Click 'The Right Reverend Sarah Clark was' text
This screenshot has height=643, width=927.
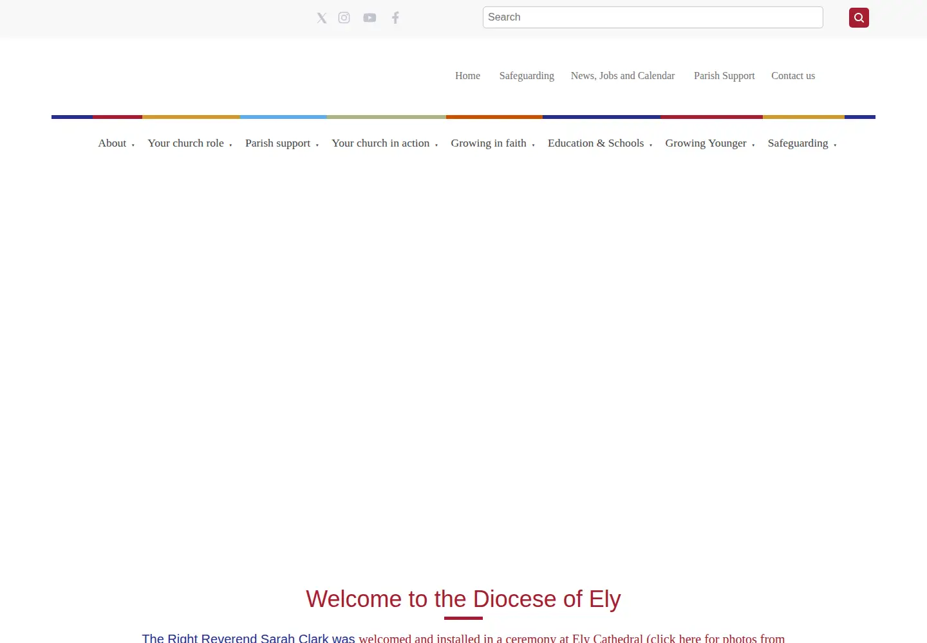pyautogui.click(x=248, y=638)
